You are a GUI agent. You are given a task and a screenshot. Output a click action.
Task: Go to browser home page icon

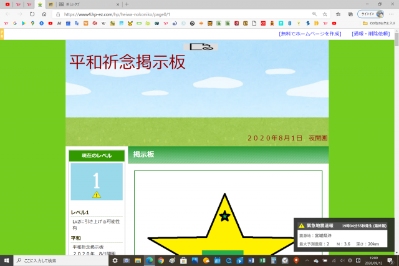click(x=44, y=14)
